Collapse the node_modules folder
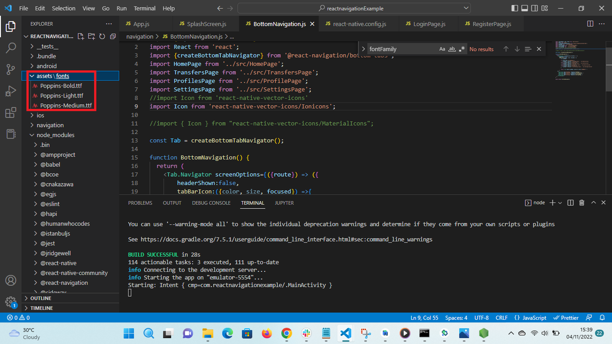 (x=55, y=135)
